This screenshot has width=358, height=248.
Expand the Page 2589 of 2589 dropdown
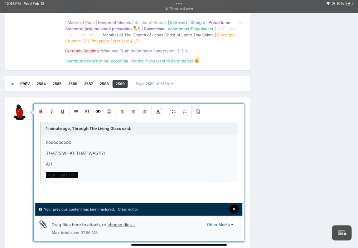[155, 84]
